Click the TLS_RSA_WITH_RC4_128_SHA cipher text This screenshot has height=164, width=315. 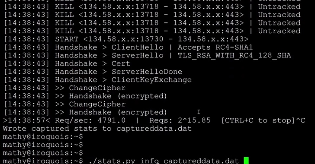pyautogui.click(x=234, y=56)
